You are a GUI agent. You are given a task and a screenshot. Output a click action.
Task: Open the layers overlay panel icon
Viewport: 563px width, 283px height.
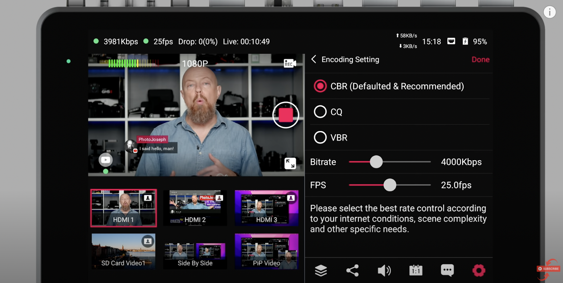[321, 270]
